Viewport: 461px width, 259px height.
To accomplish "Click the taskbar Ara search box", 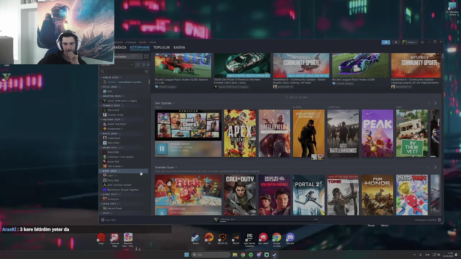I will (x=211, y=255).
